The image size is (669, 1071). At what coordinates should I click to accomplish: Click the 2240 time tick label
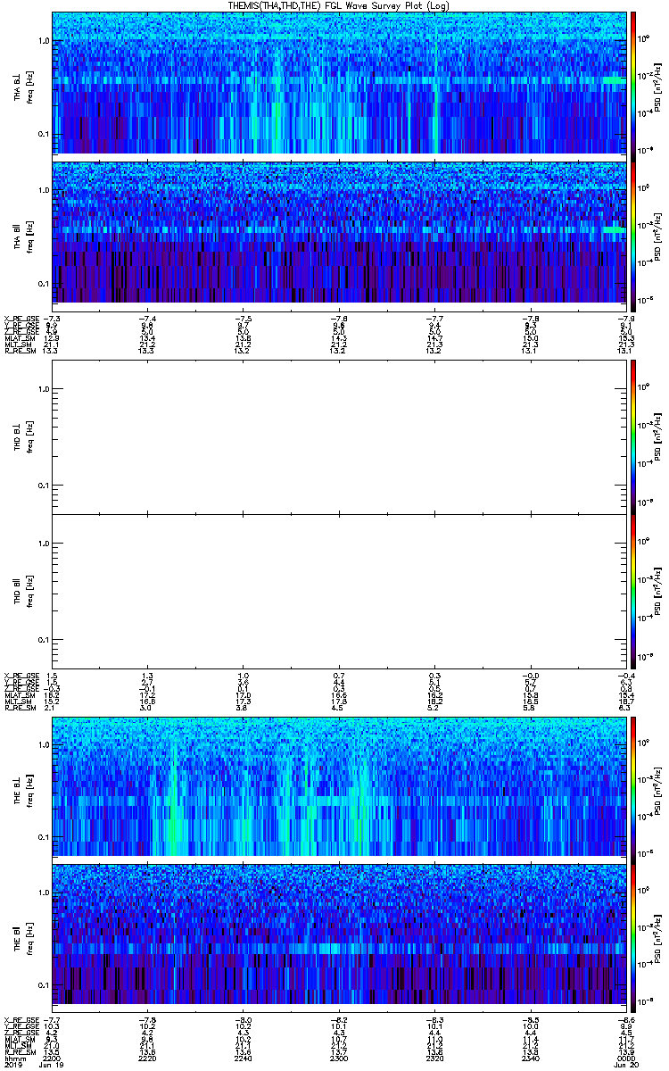coord(244,1057)
